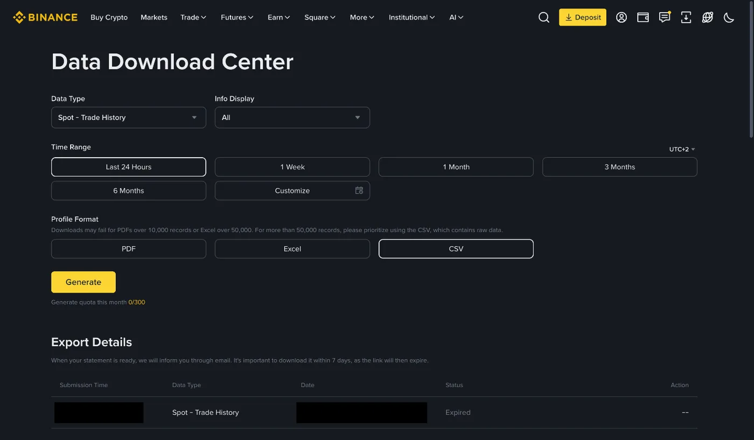Select Last 24 Hours time range
Screen dimensions: 754x440
(129, 167)
